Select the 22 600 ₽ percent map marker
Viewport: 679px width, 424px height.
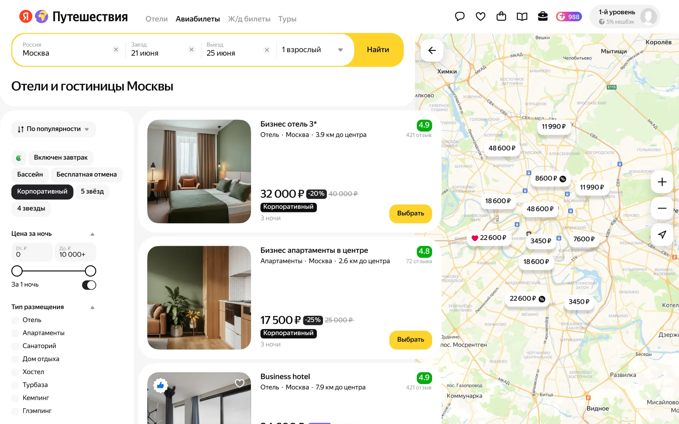pyautogui.click(x=527, y=298)
